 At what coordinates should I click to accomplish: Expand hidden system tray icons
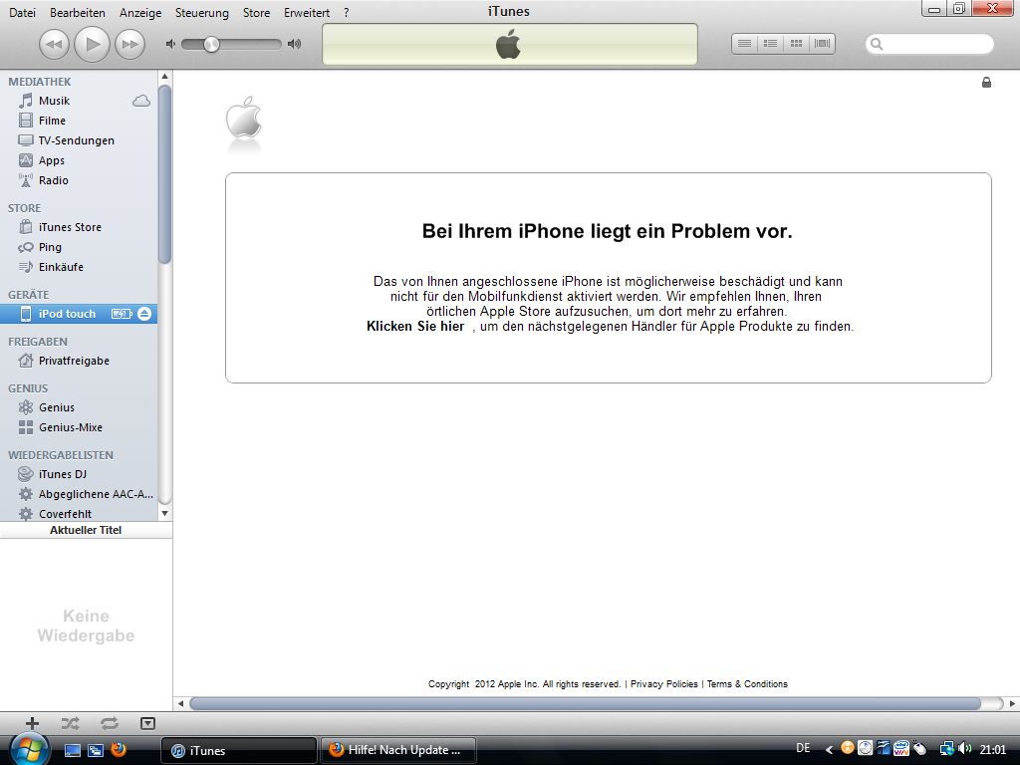pos(829,749)
